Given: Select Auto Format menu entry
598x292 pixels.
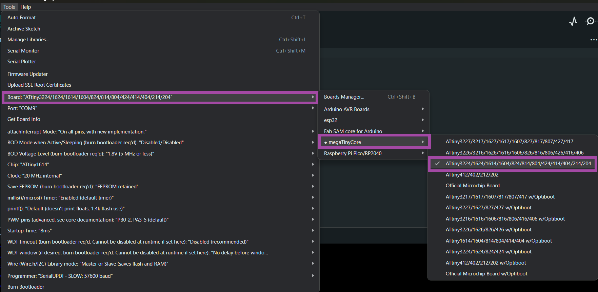Looking at the screenshot, I should 21,18.
